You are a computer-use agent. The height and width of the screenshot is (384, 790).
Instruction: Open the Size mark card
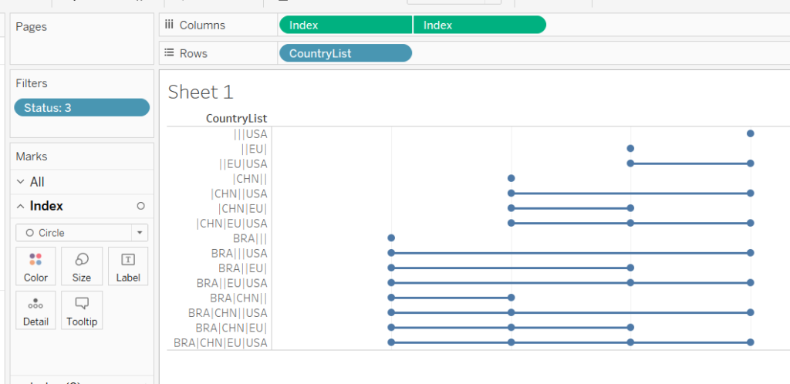coord(82,266)
